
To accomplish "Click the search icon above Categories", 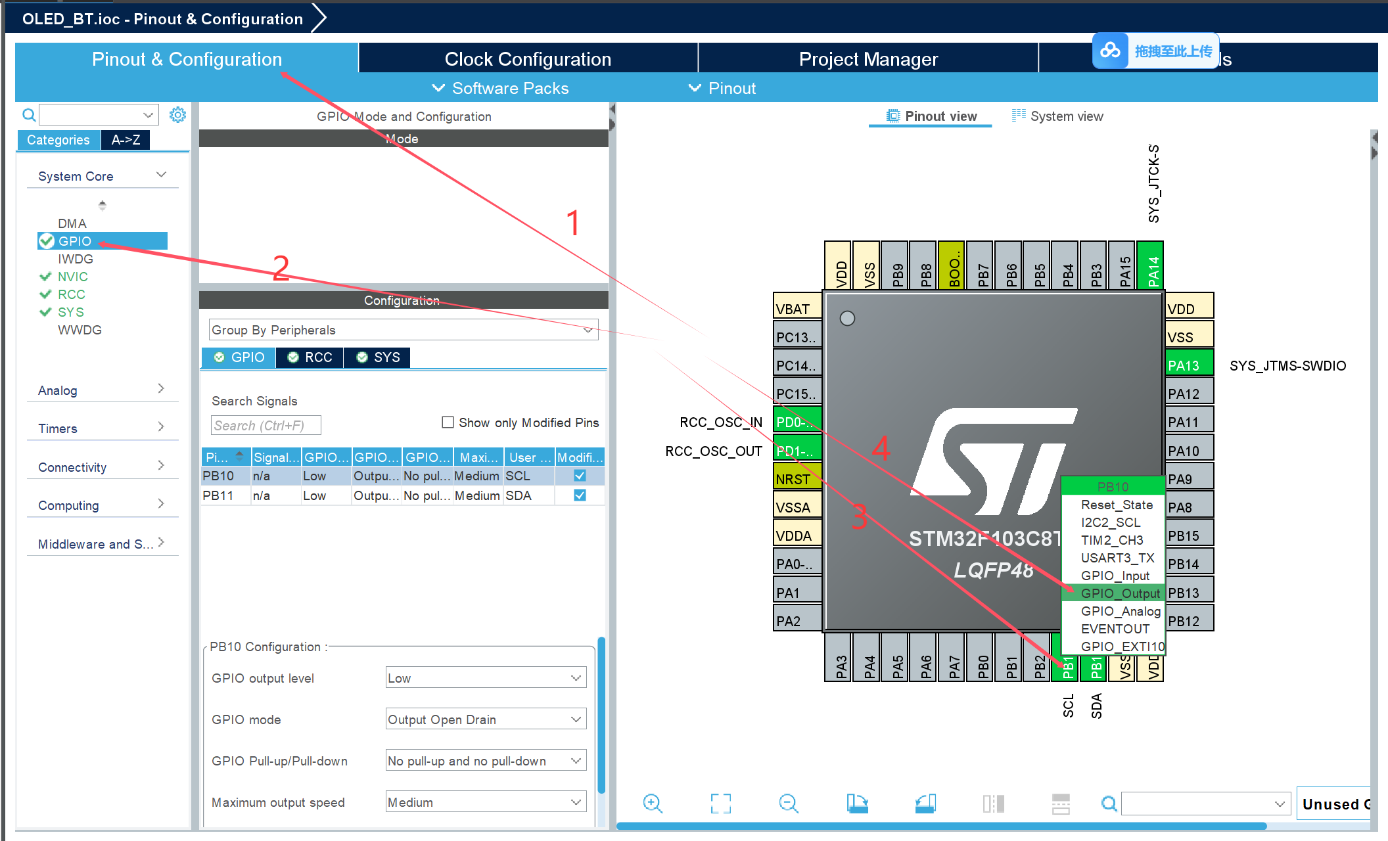I will (x=29, y=115).
